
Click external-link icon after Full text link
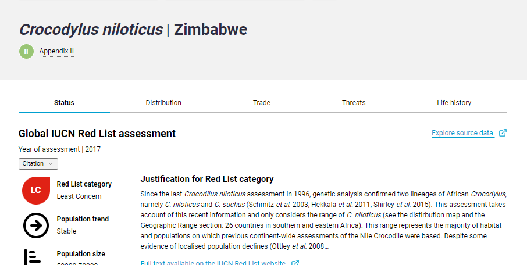point(295,263)
